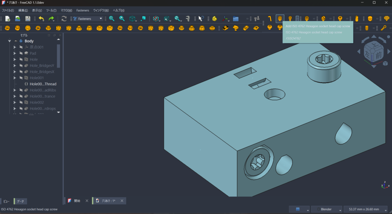
Task: Show Hole_BridgesX via eye icon
Action: point(21,71)
